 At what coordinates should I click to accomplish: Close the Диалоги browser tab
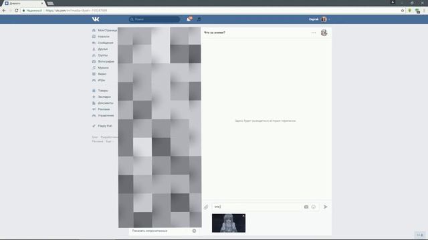click(42, 3)
